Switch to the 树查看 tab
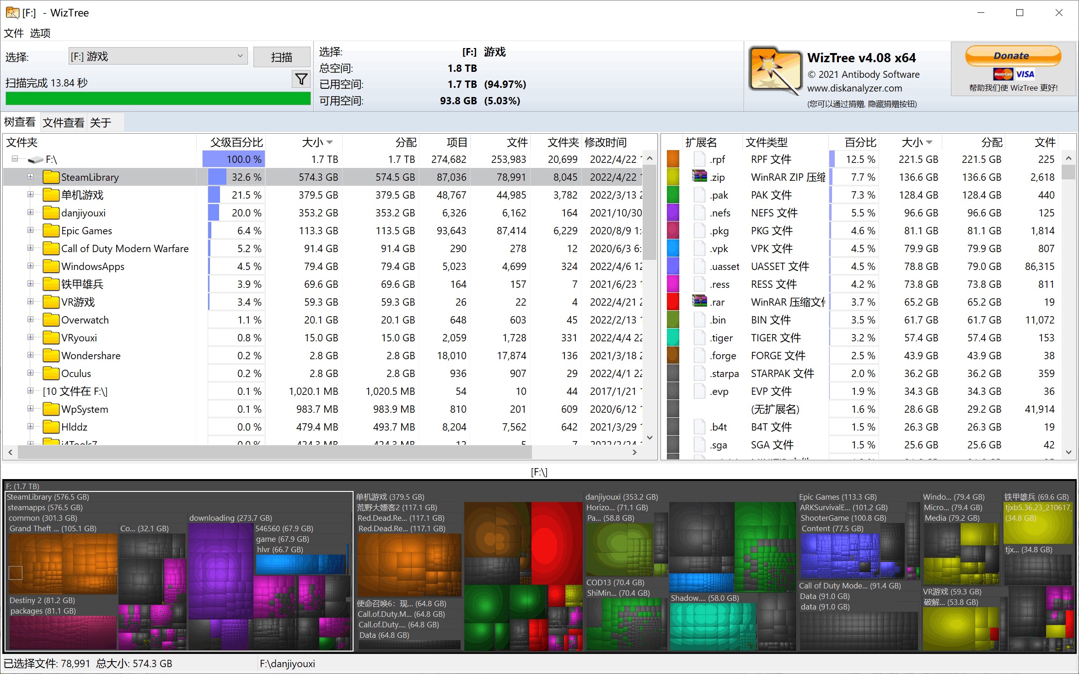 20,122
